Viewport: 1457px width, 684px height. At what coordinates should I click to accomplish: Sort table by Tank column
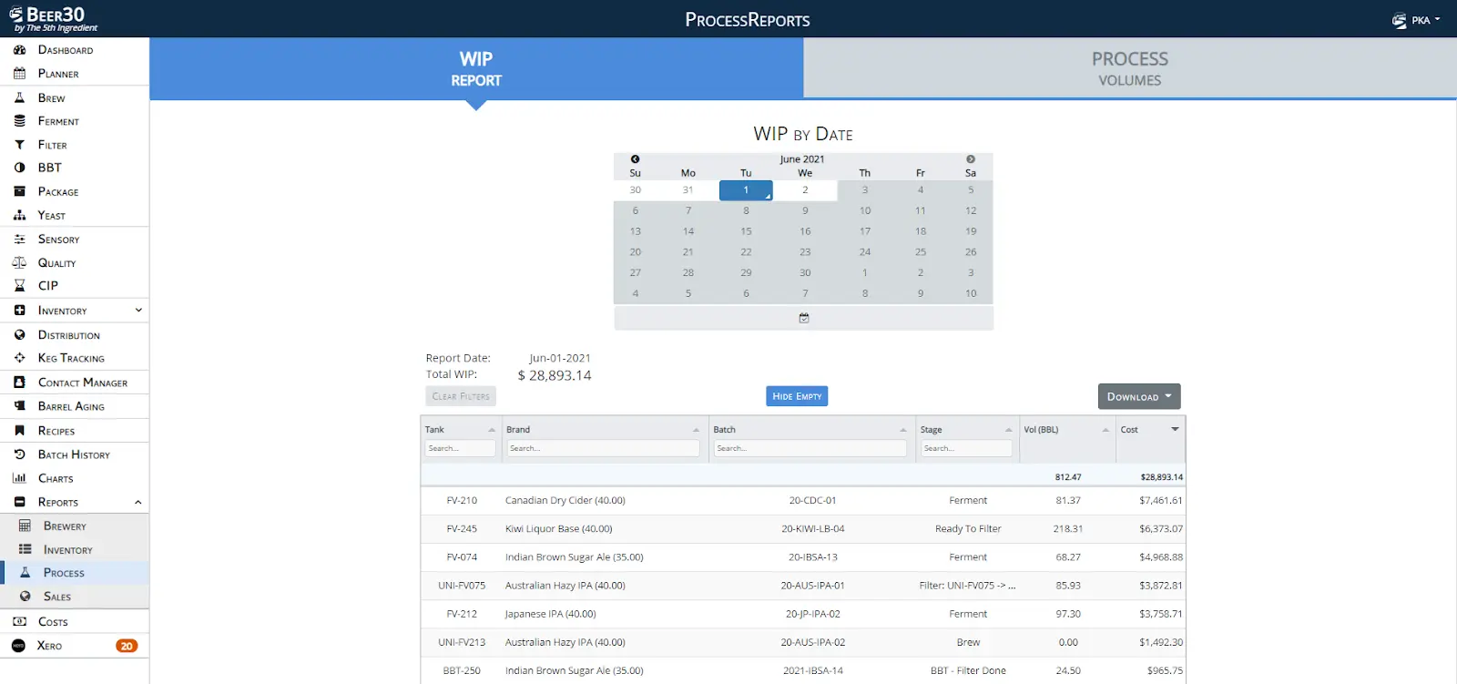pos(492,430)
